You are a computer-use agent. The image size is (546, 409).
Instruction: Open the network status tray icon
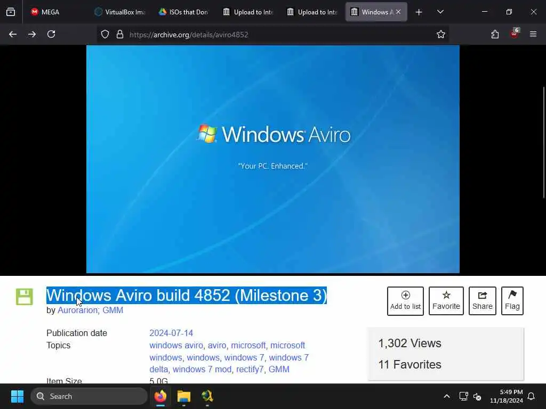463,396
